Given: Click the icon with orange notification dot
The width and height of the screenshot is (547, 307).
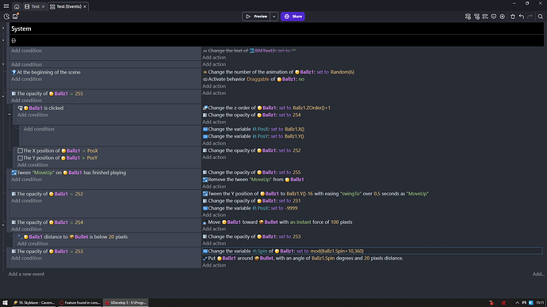Looking at the screenshot, I should pos(15,17).
